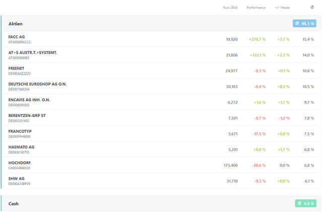Click the Cash 4,9 % allocation badge
Viewport: 322px width, 212px height.
305,203
